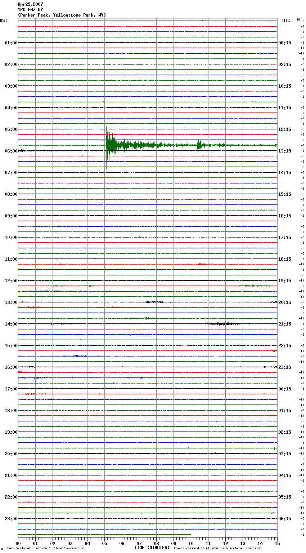Screen dimensions: 306x553
Task: Select the 13:00 MST hour label
Action: pos(11,302)
